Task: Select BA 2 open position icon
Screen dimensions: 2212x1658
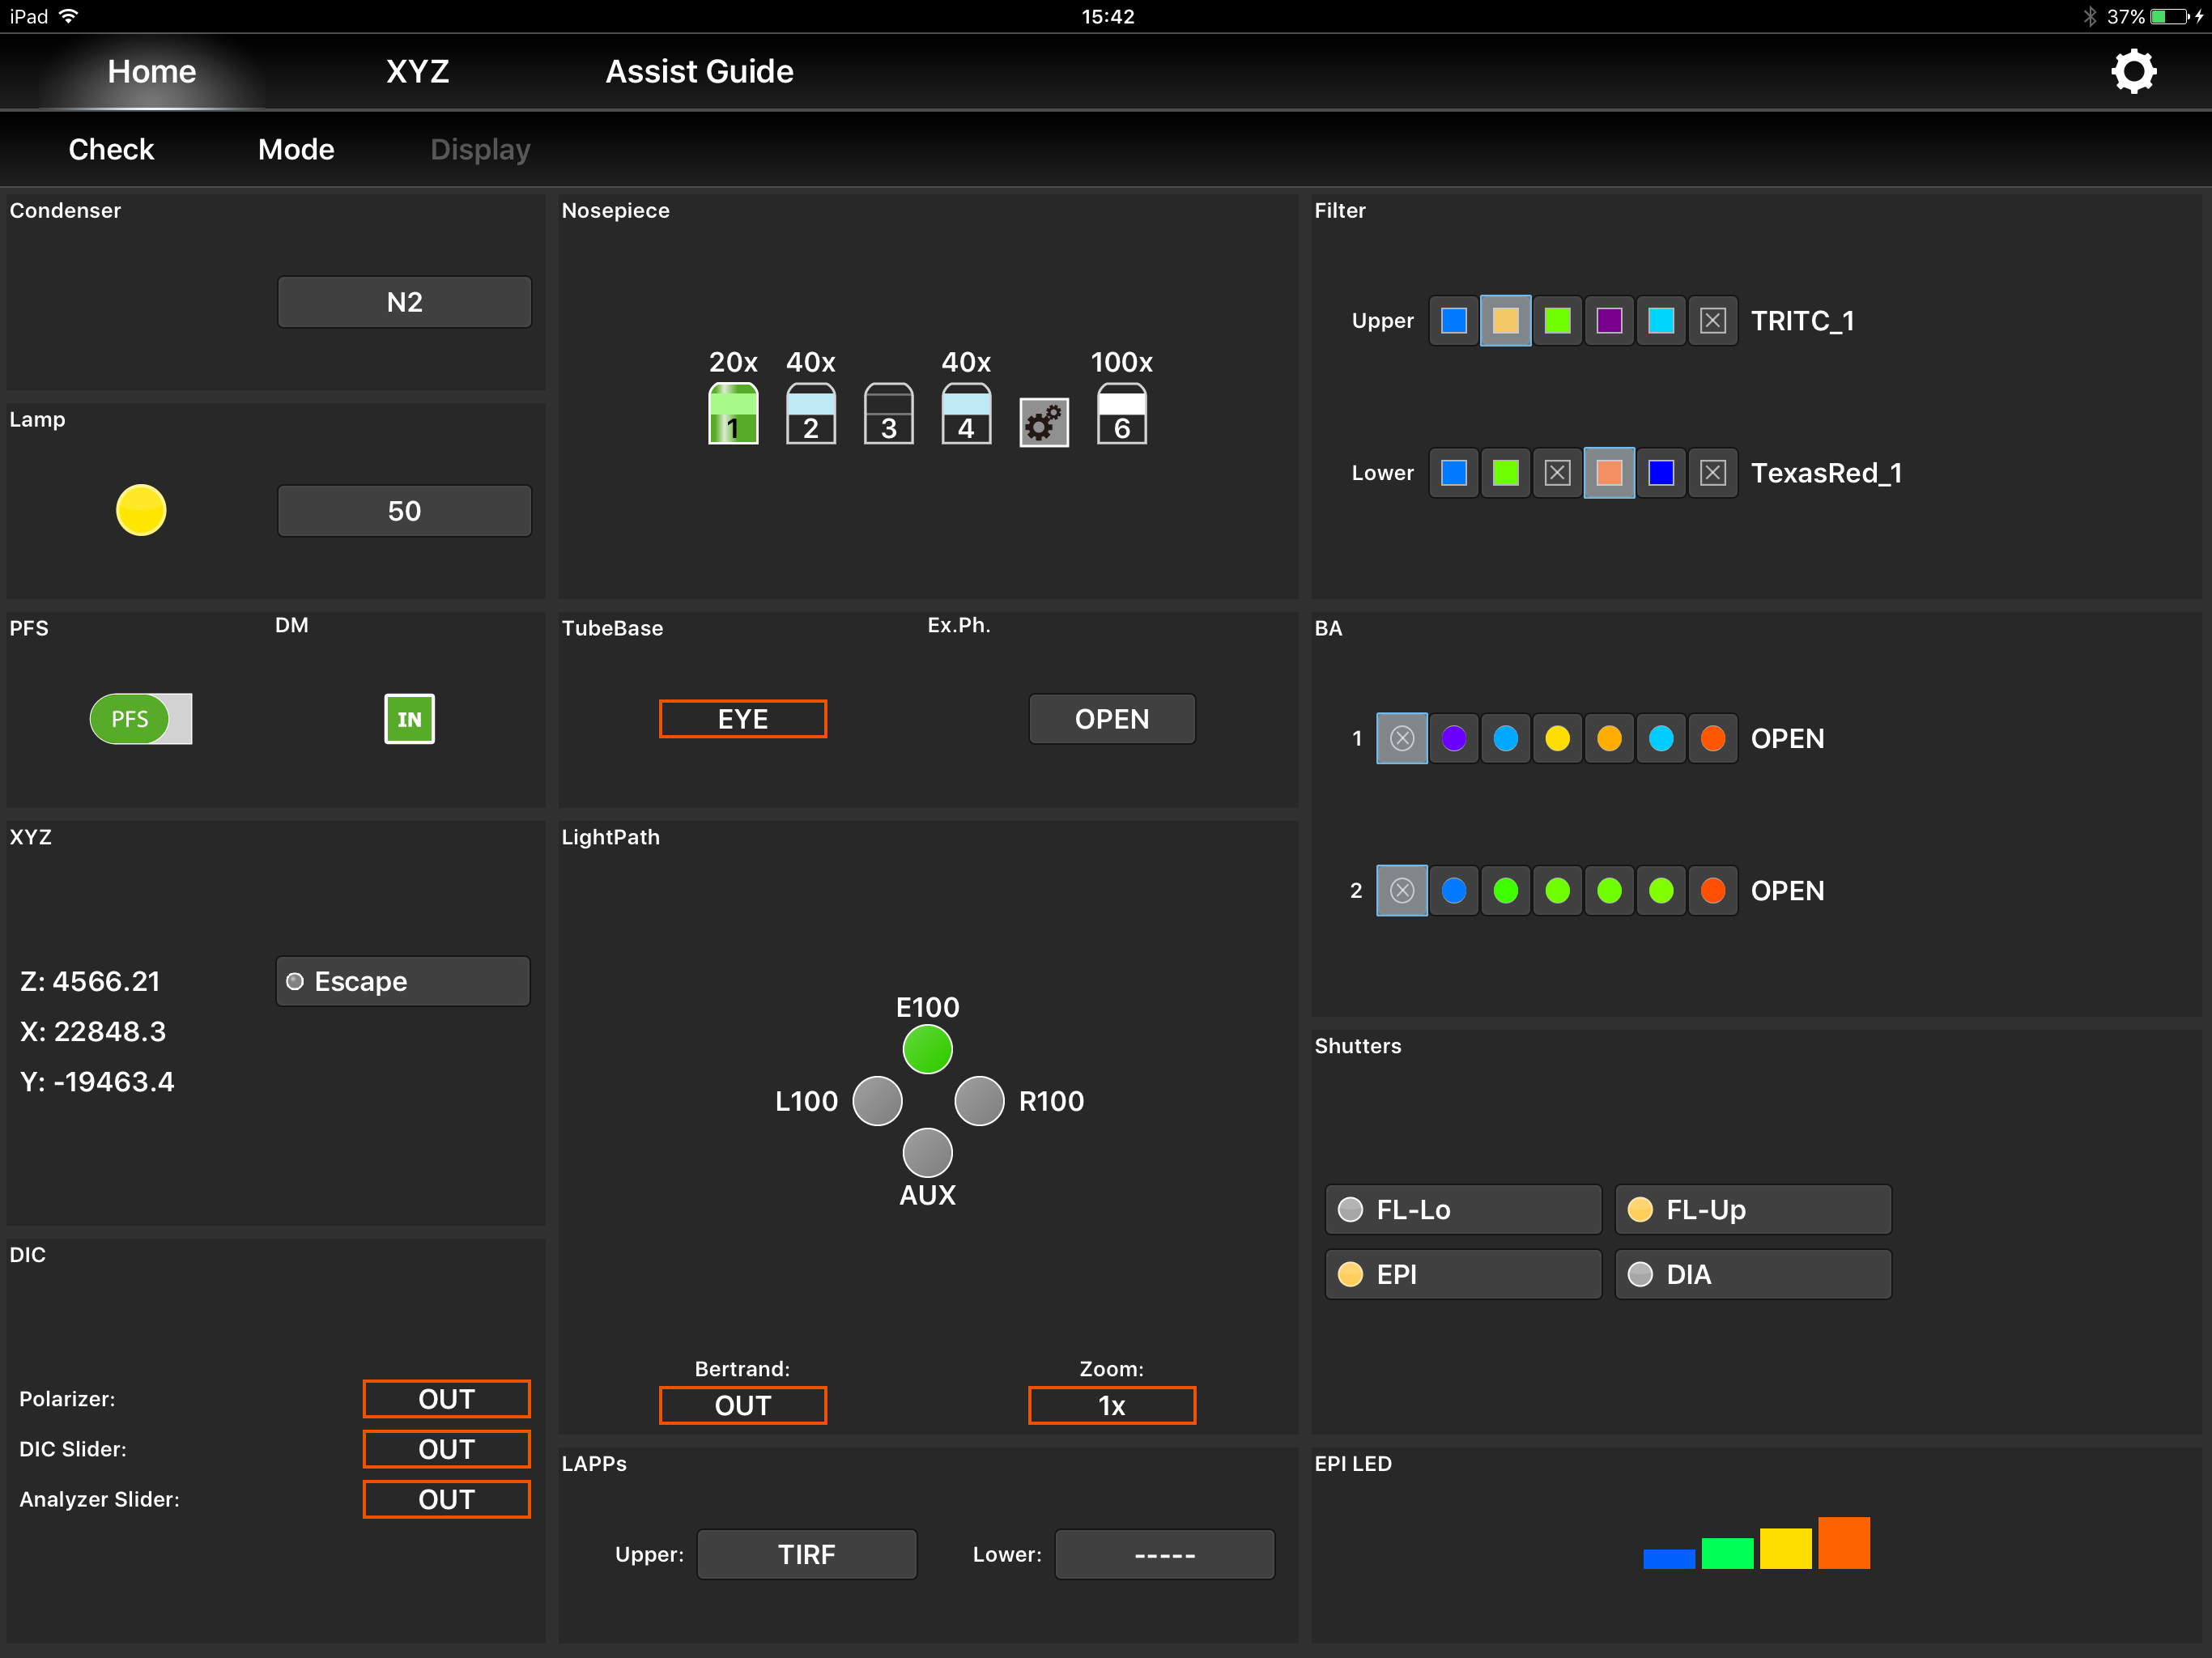Action: point(1402,890)
